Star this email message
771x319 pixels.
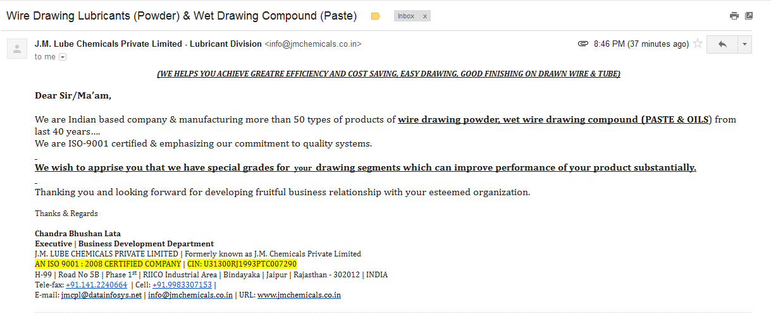(698, 44)
